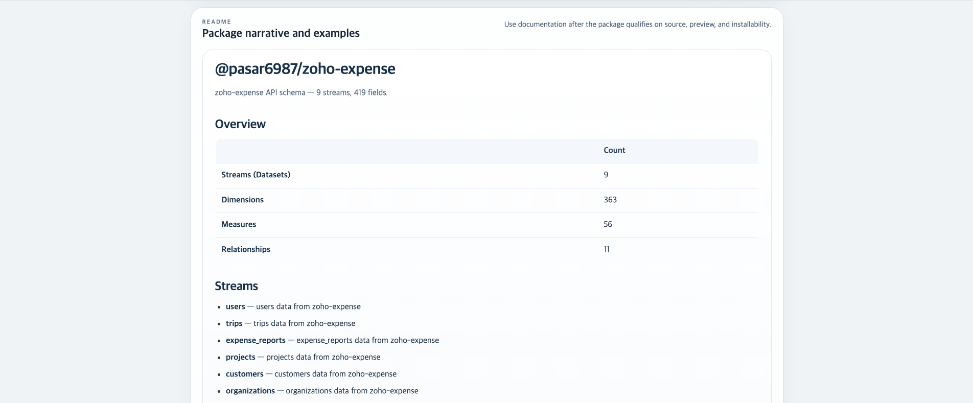The image size is (973, 403).
Task: Click the users stream list item
Action: pyautogui.click(x=293, y=306)
